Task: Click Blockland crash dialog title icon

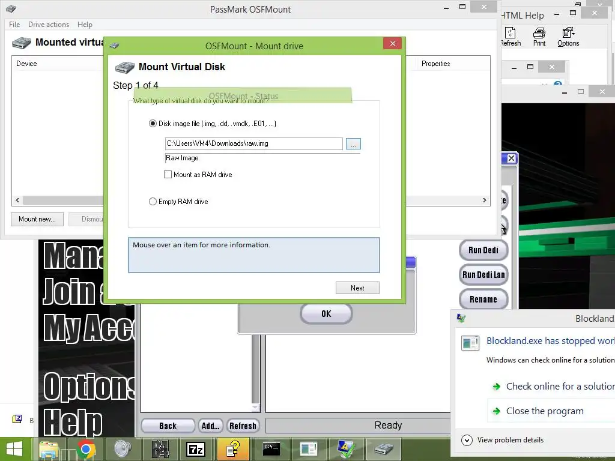Action: point(461,318)
